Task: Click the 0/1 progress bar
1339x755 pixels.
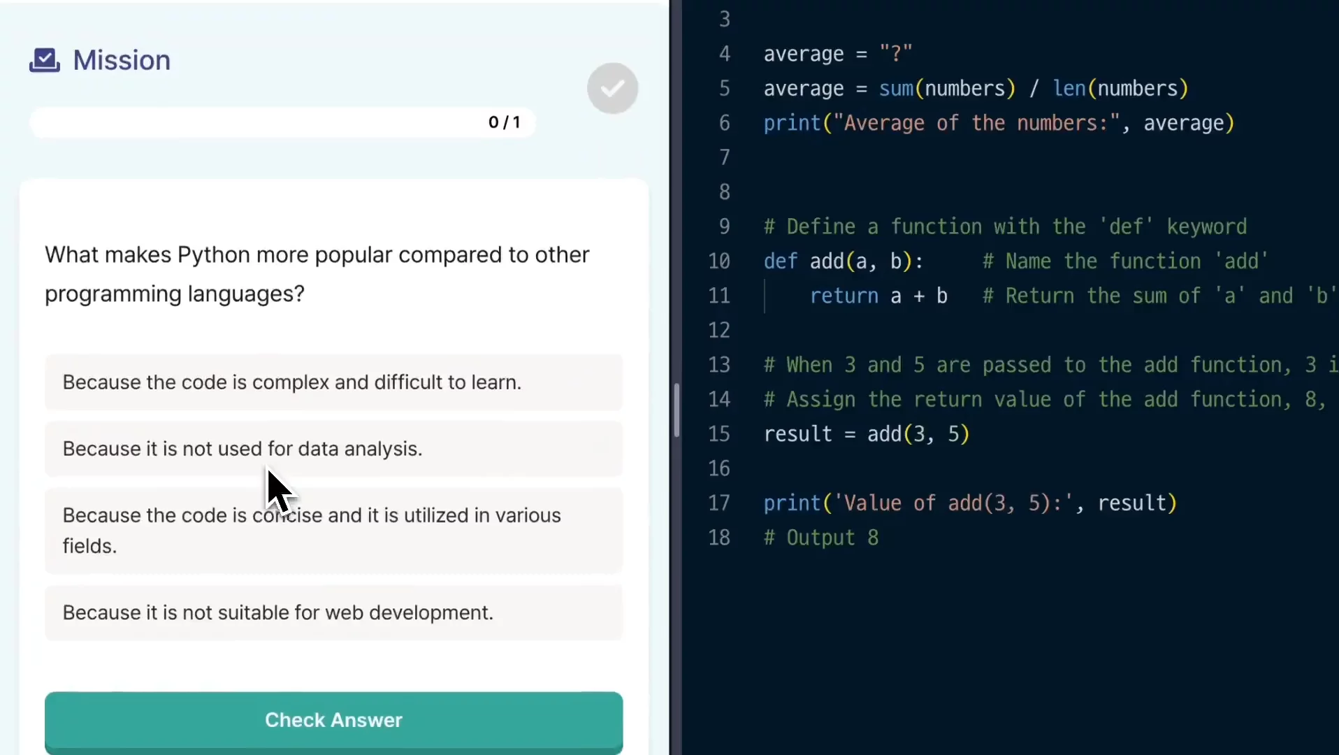Action: (x=282, y=122)
